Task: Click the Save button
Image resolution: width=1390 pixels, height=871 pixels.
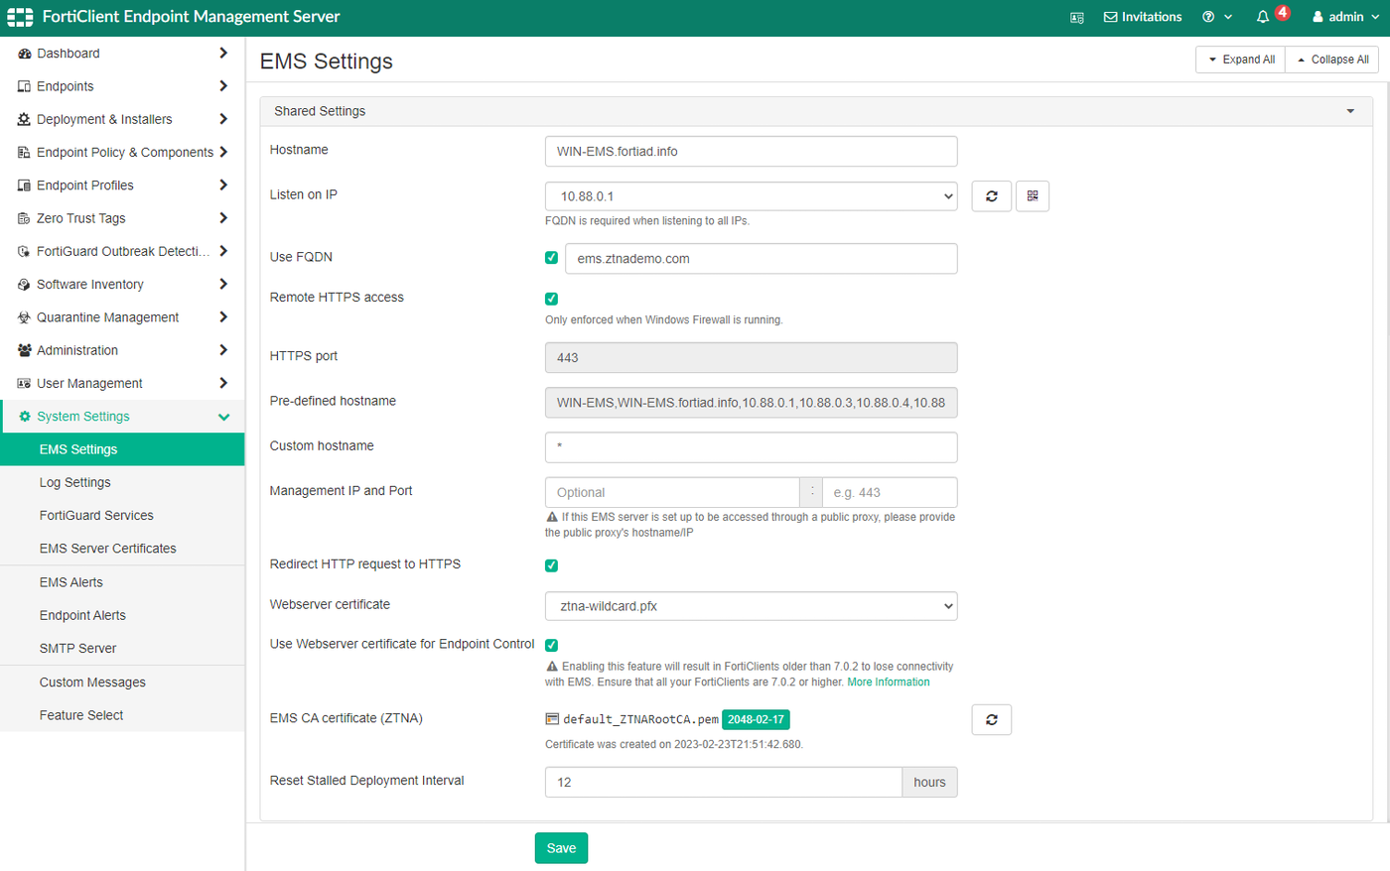Action: [561, 847]
